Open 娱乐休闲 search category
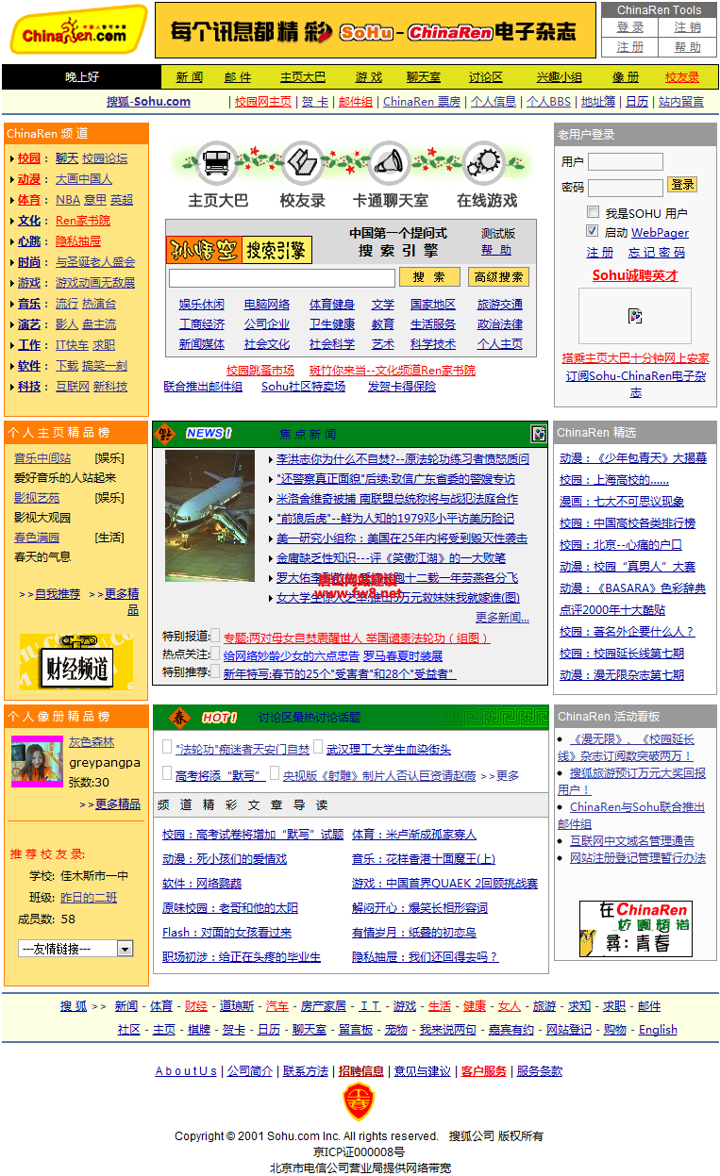The height and width of the screenshot is (1176, 720). 202,305
